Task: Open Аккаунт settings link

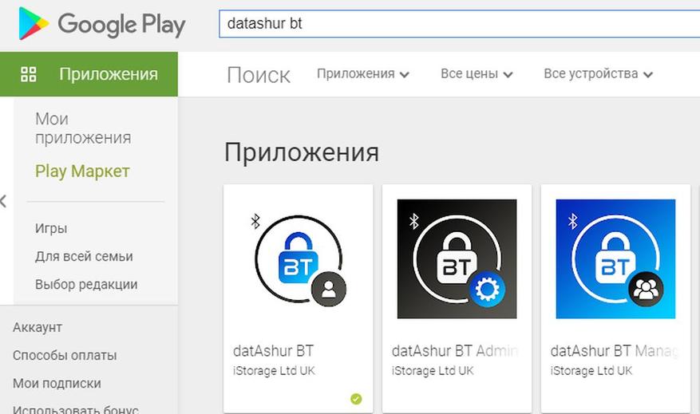Action: click(38, 327)
